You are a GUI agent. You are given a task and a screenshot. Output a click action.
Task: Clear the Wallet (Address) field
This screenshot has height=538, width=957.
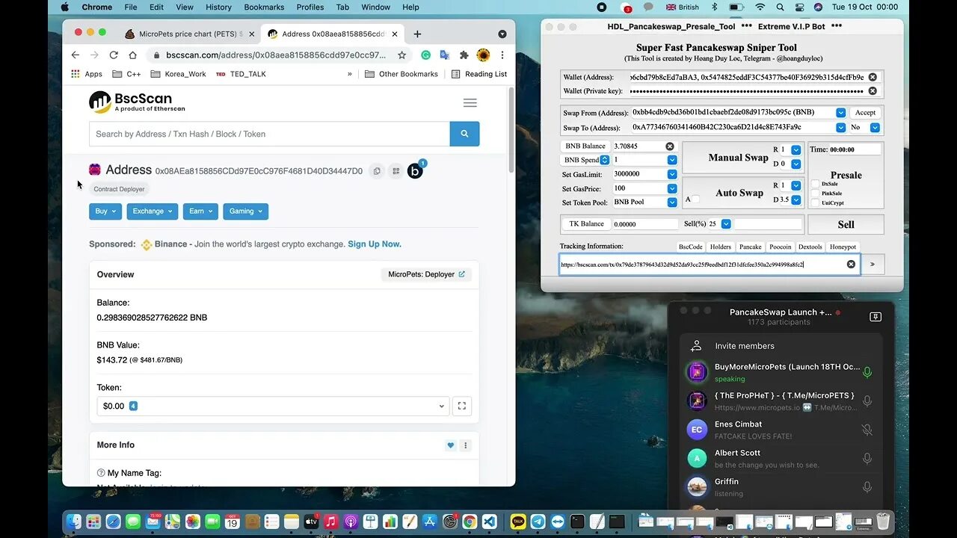click(873, 77)
